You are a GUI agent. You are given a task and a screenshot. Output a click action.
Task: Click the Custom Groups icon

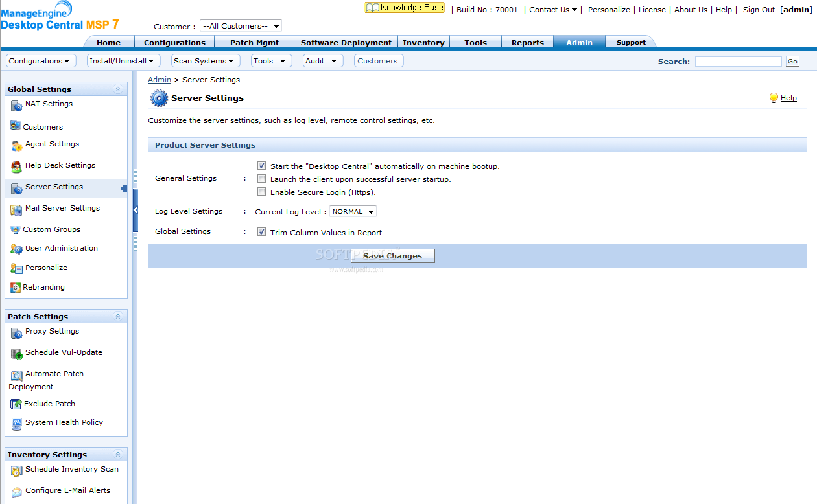(16, 229)
